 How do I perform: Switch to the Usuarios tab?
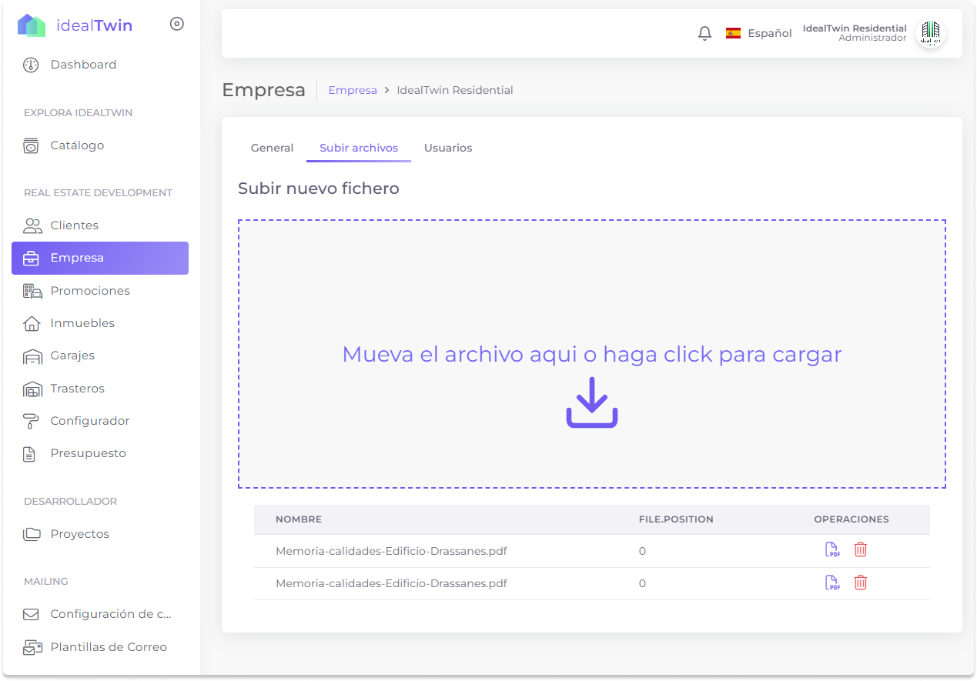tap(447, 147)
